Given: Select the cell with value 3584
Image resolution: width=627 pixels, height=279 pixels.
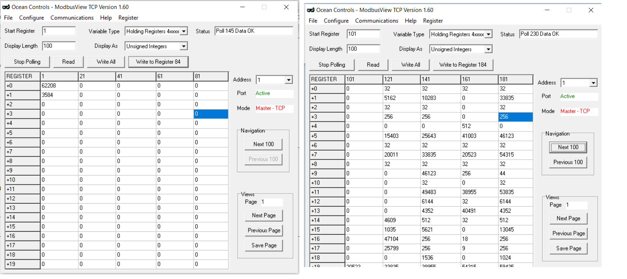Looking at the screenshot, I should click(x=59, y=95).
